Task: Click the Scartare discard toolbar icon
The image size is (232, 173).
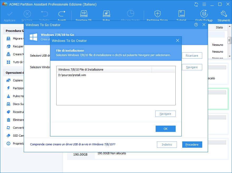Action: point(27,14)
